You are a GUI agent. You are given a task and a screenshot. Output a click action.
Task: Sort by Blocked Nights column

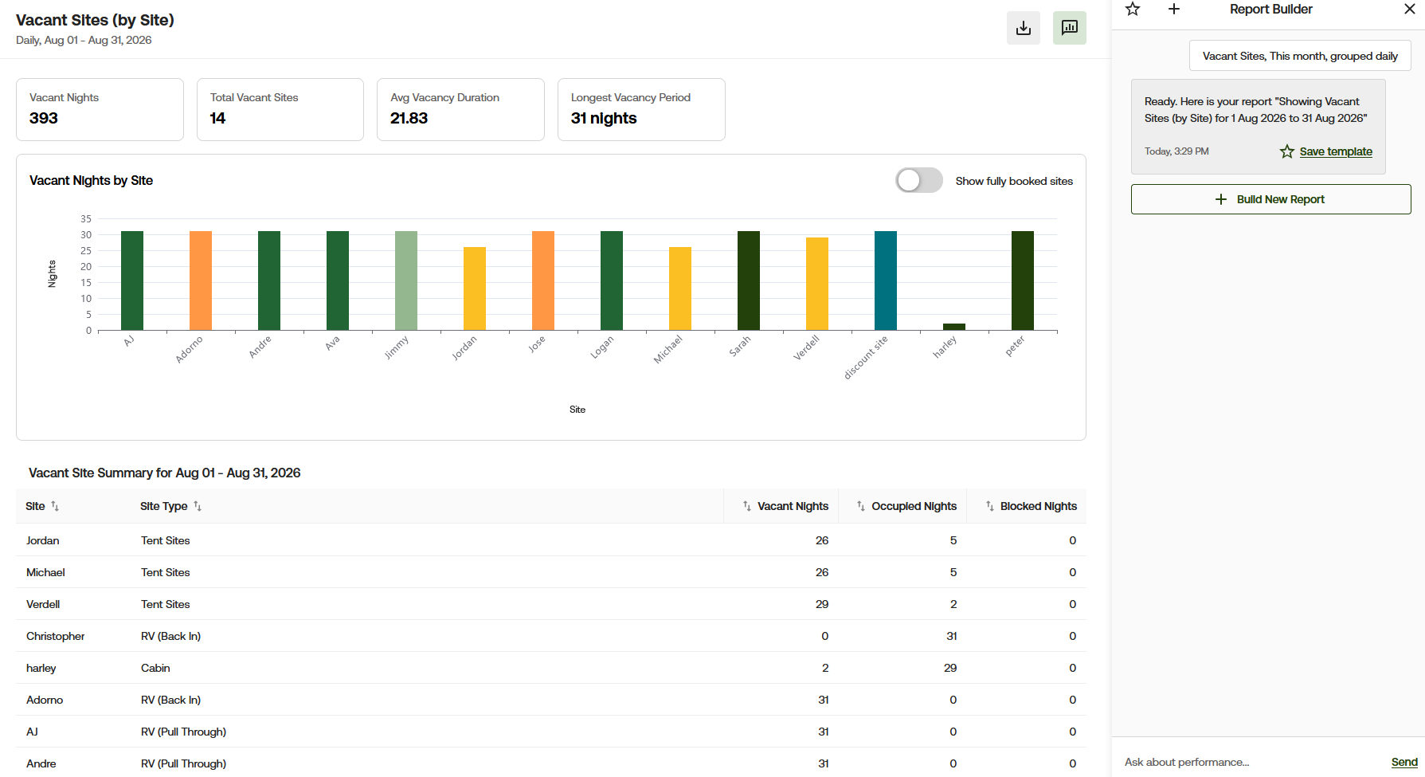tap(1031, 506)
